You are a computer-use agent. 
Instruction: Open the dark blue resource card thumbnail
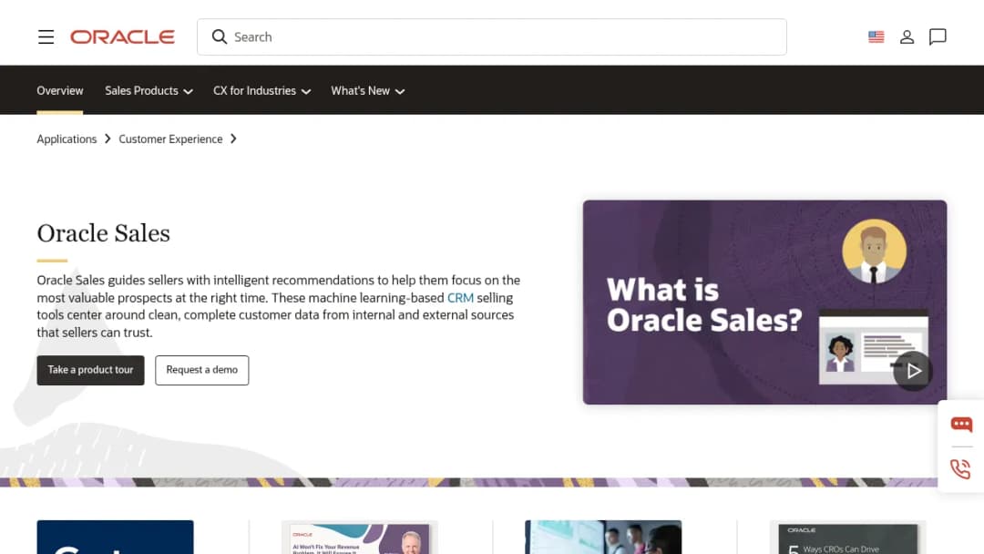(x=115, y=537)
